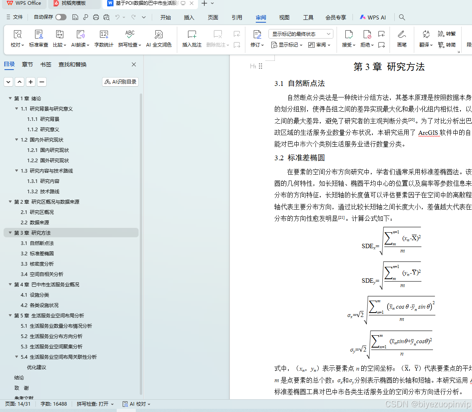This screenshot has width=472, height=412.
Task: Switch to 章节 navigation tab
Action: click(27, 64)
